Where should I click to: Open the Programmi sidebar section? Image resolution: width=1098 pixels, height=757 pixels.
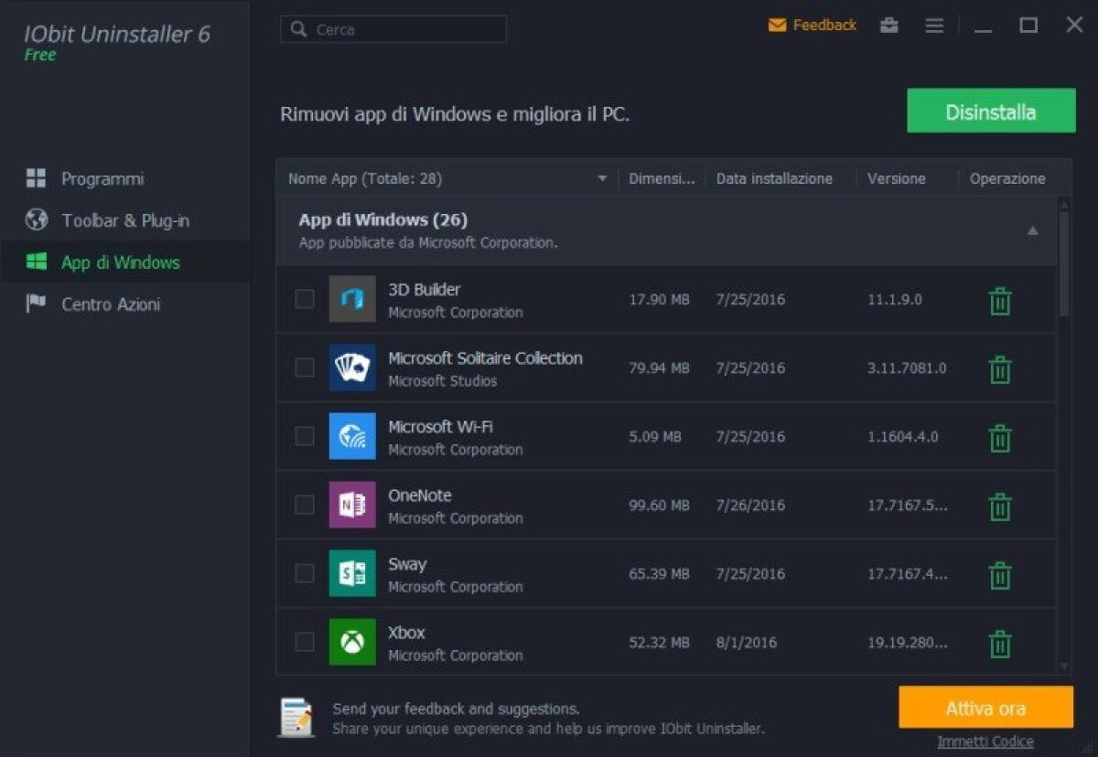pyautogui.click(x=102, y=178)
